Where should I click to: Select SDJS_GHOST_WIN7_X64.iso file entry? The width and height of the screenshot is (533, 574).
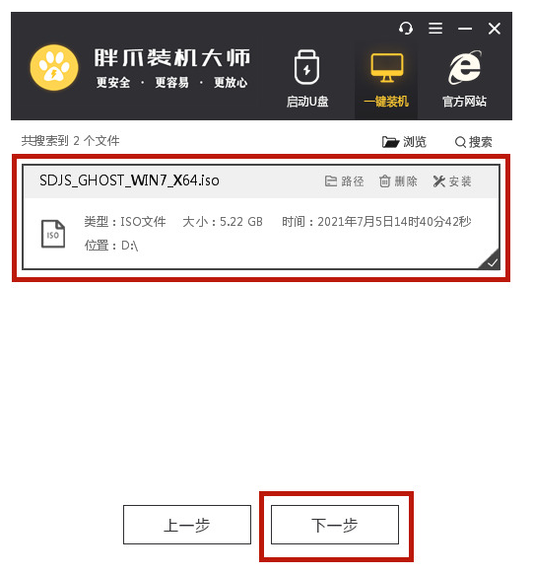261,217
